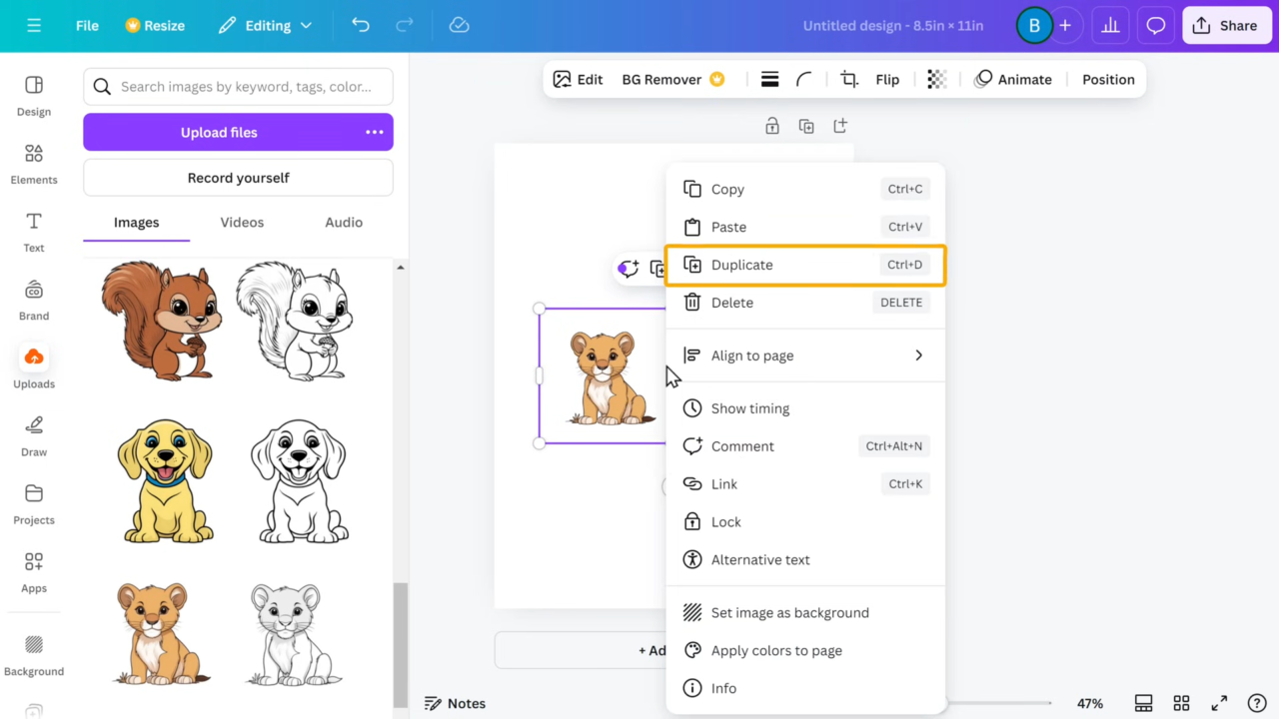Choose Paste from context menu
Viewport: 1279px width, 719px height.
click(x=805, y=227)
